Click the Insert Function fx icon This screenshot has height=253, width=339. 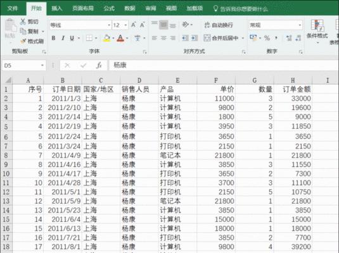tap(99, 65)
